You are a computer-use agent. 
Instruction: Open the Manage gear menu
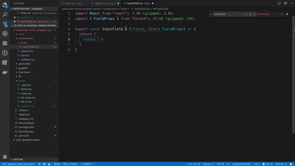pyautogui.click(x=5, y=157)
